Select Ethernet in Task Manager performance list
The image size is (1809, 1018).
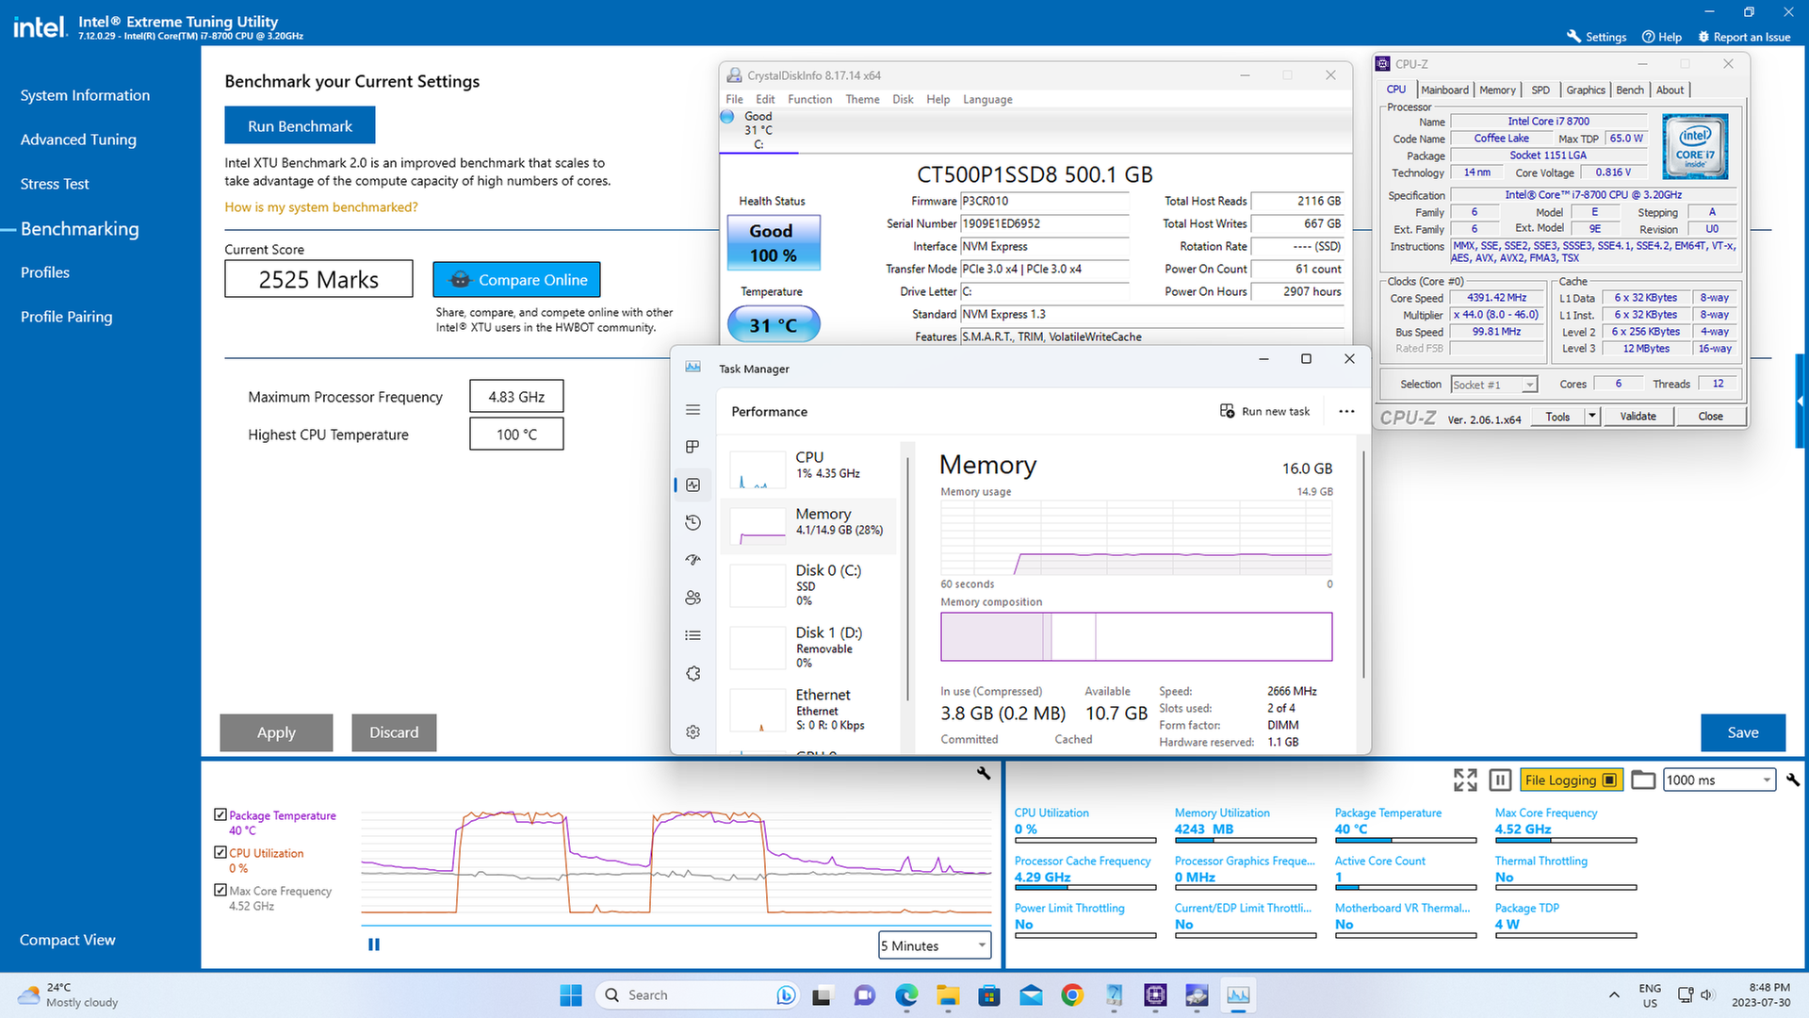coord(810,710)
